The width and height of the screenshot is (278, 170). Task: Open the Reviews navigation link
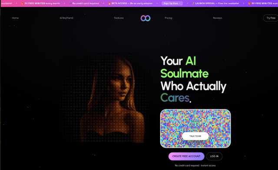click(x=218, y=18)
